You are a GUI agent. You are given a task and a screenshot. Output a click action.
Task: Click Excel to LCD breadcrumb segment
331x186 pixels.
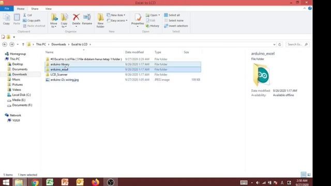tap(79, 44)
